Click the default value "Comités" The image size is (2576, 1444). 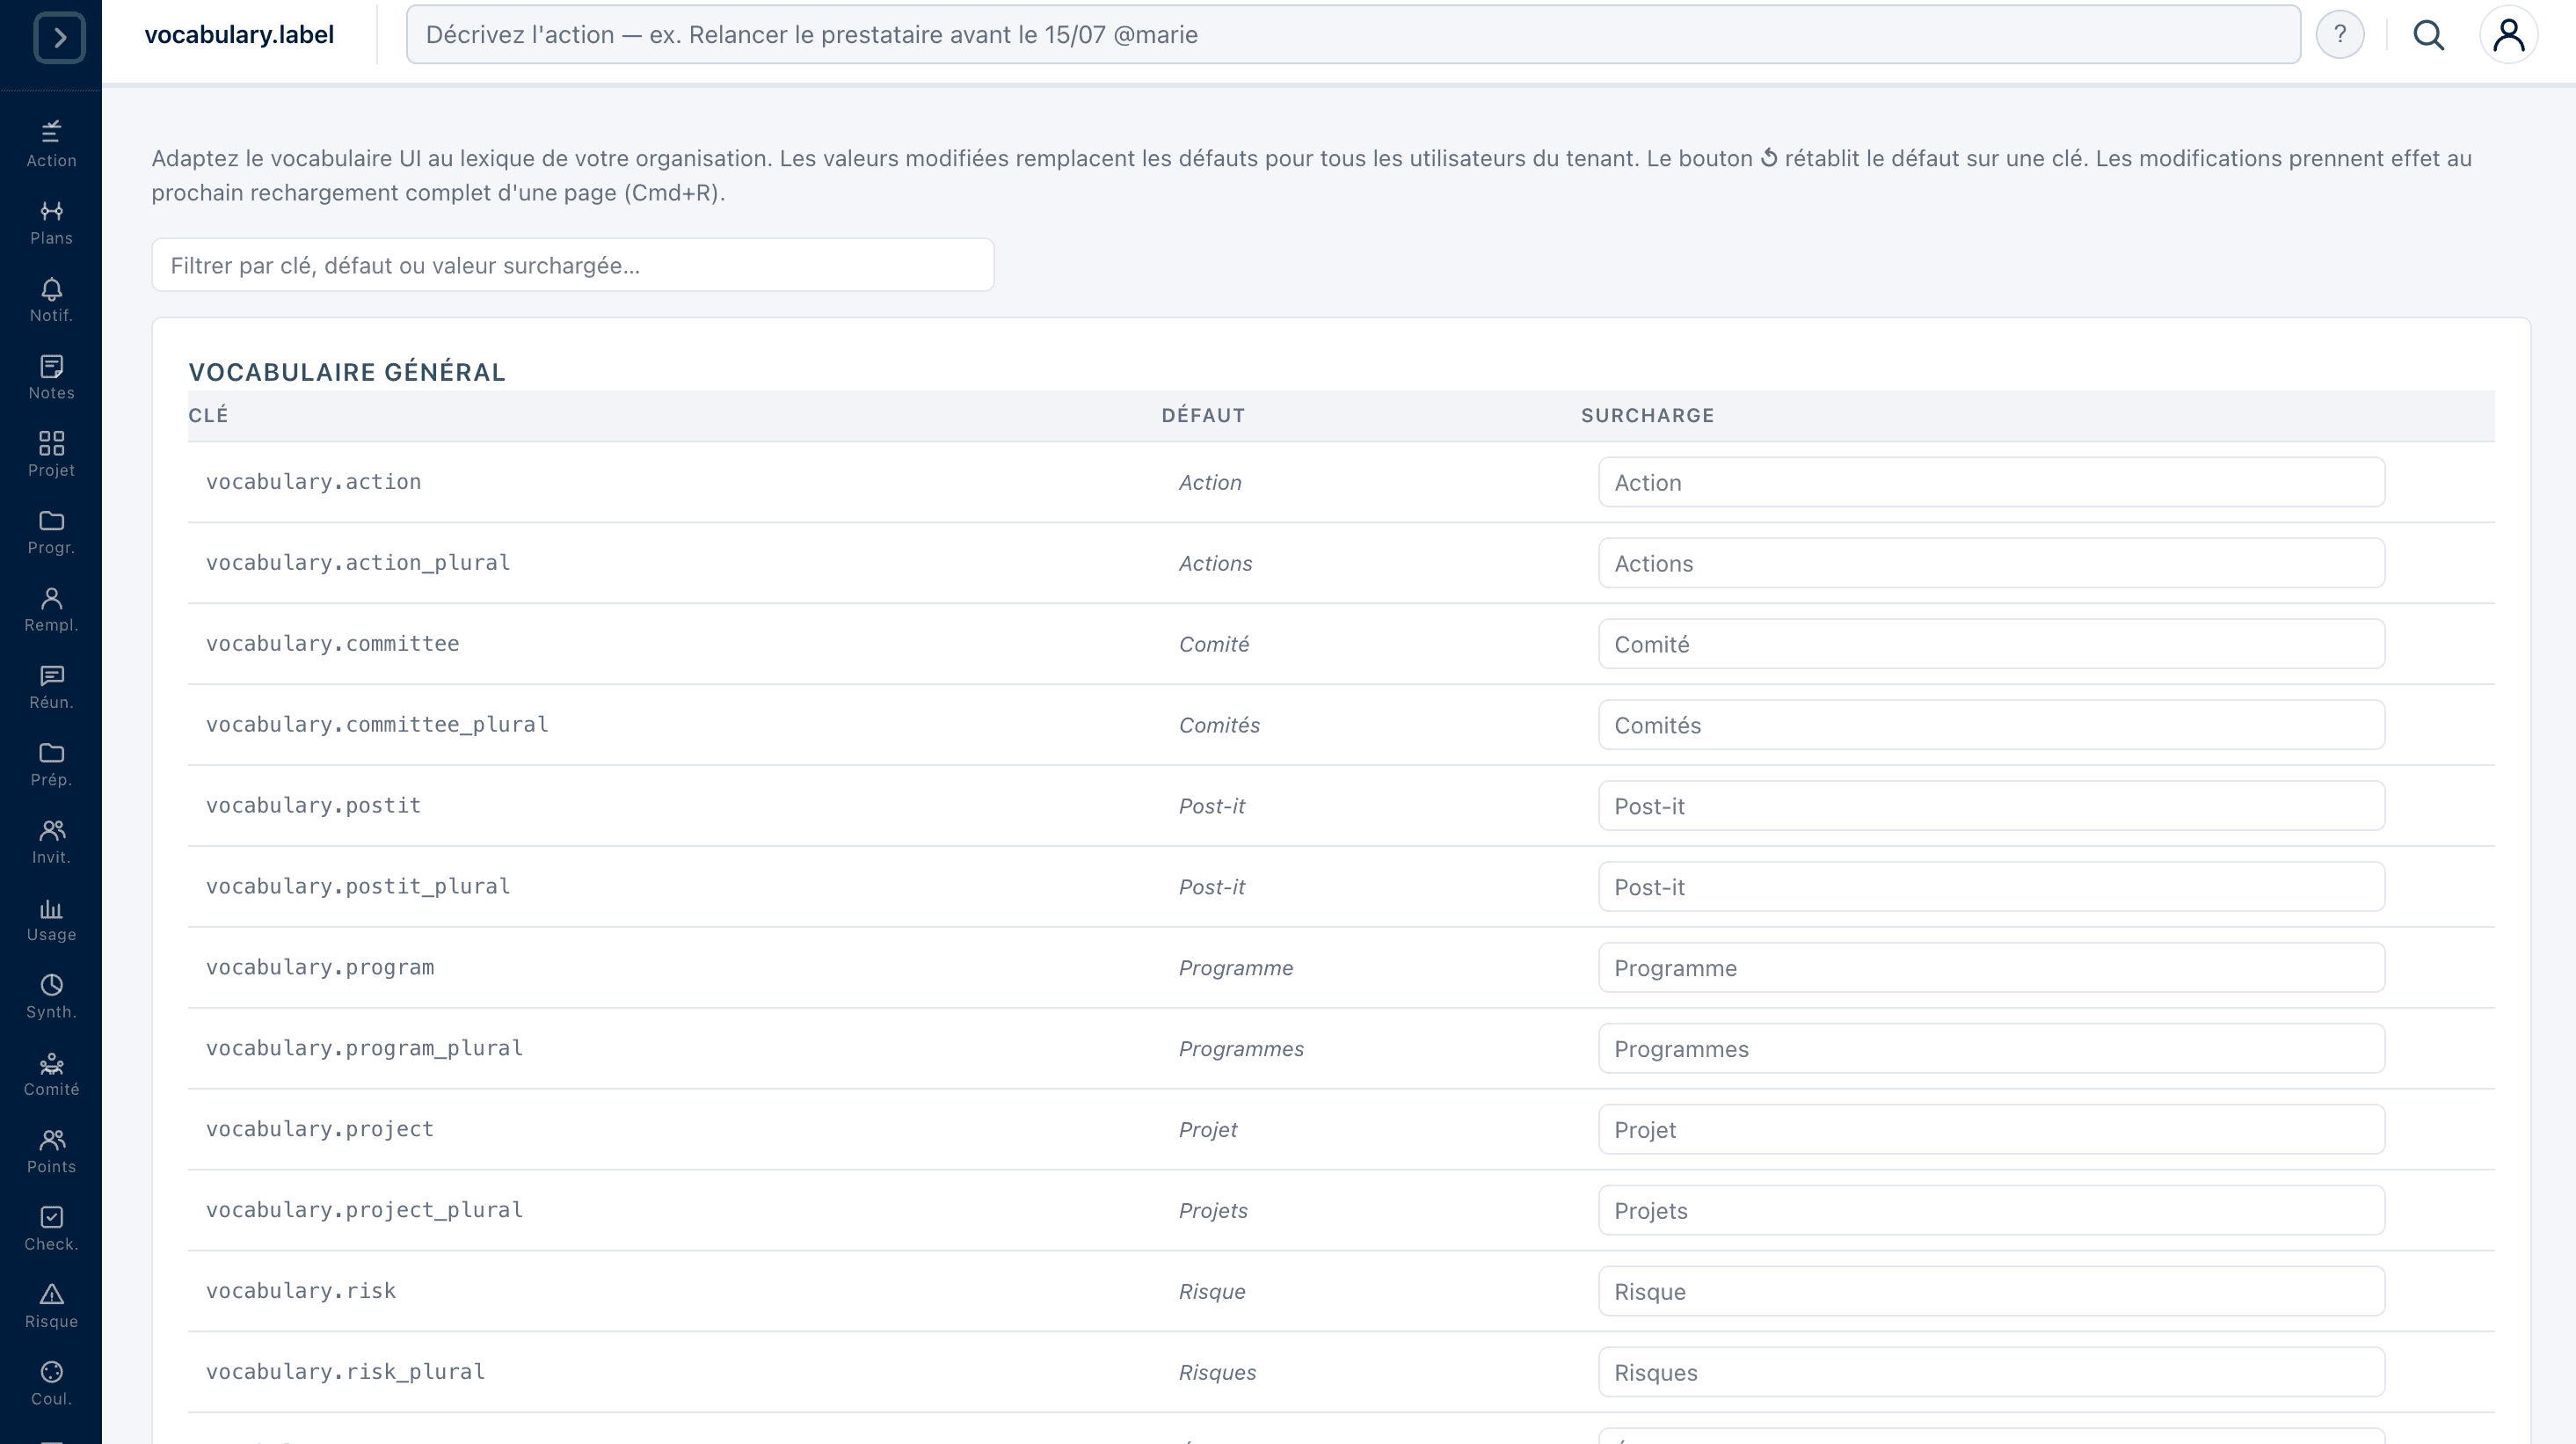point(1219,726)
